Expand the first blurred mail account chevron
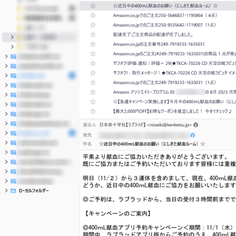Viewport: 236px width, 236px height. point(6,57)
